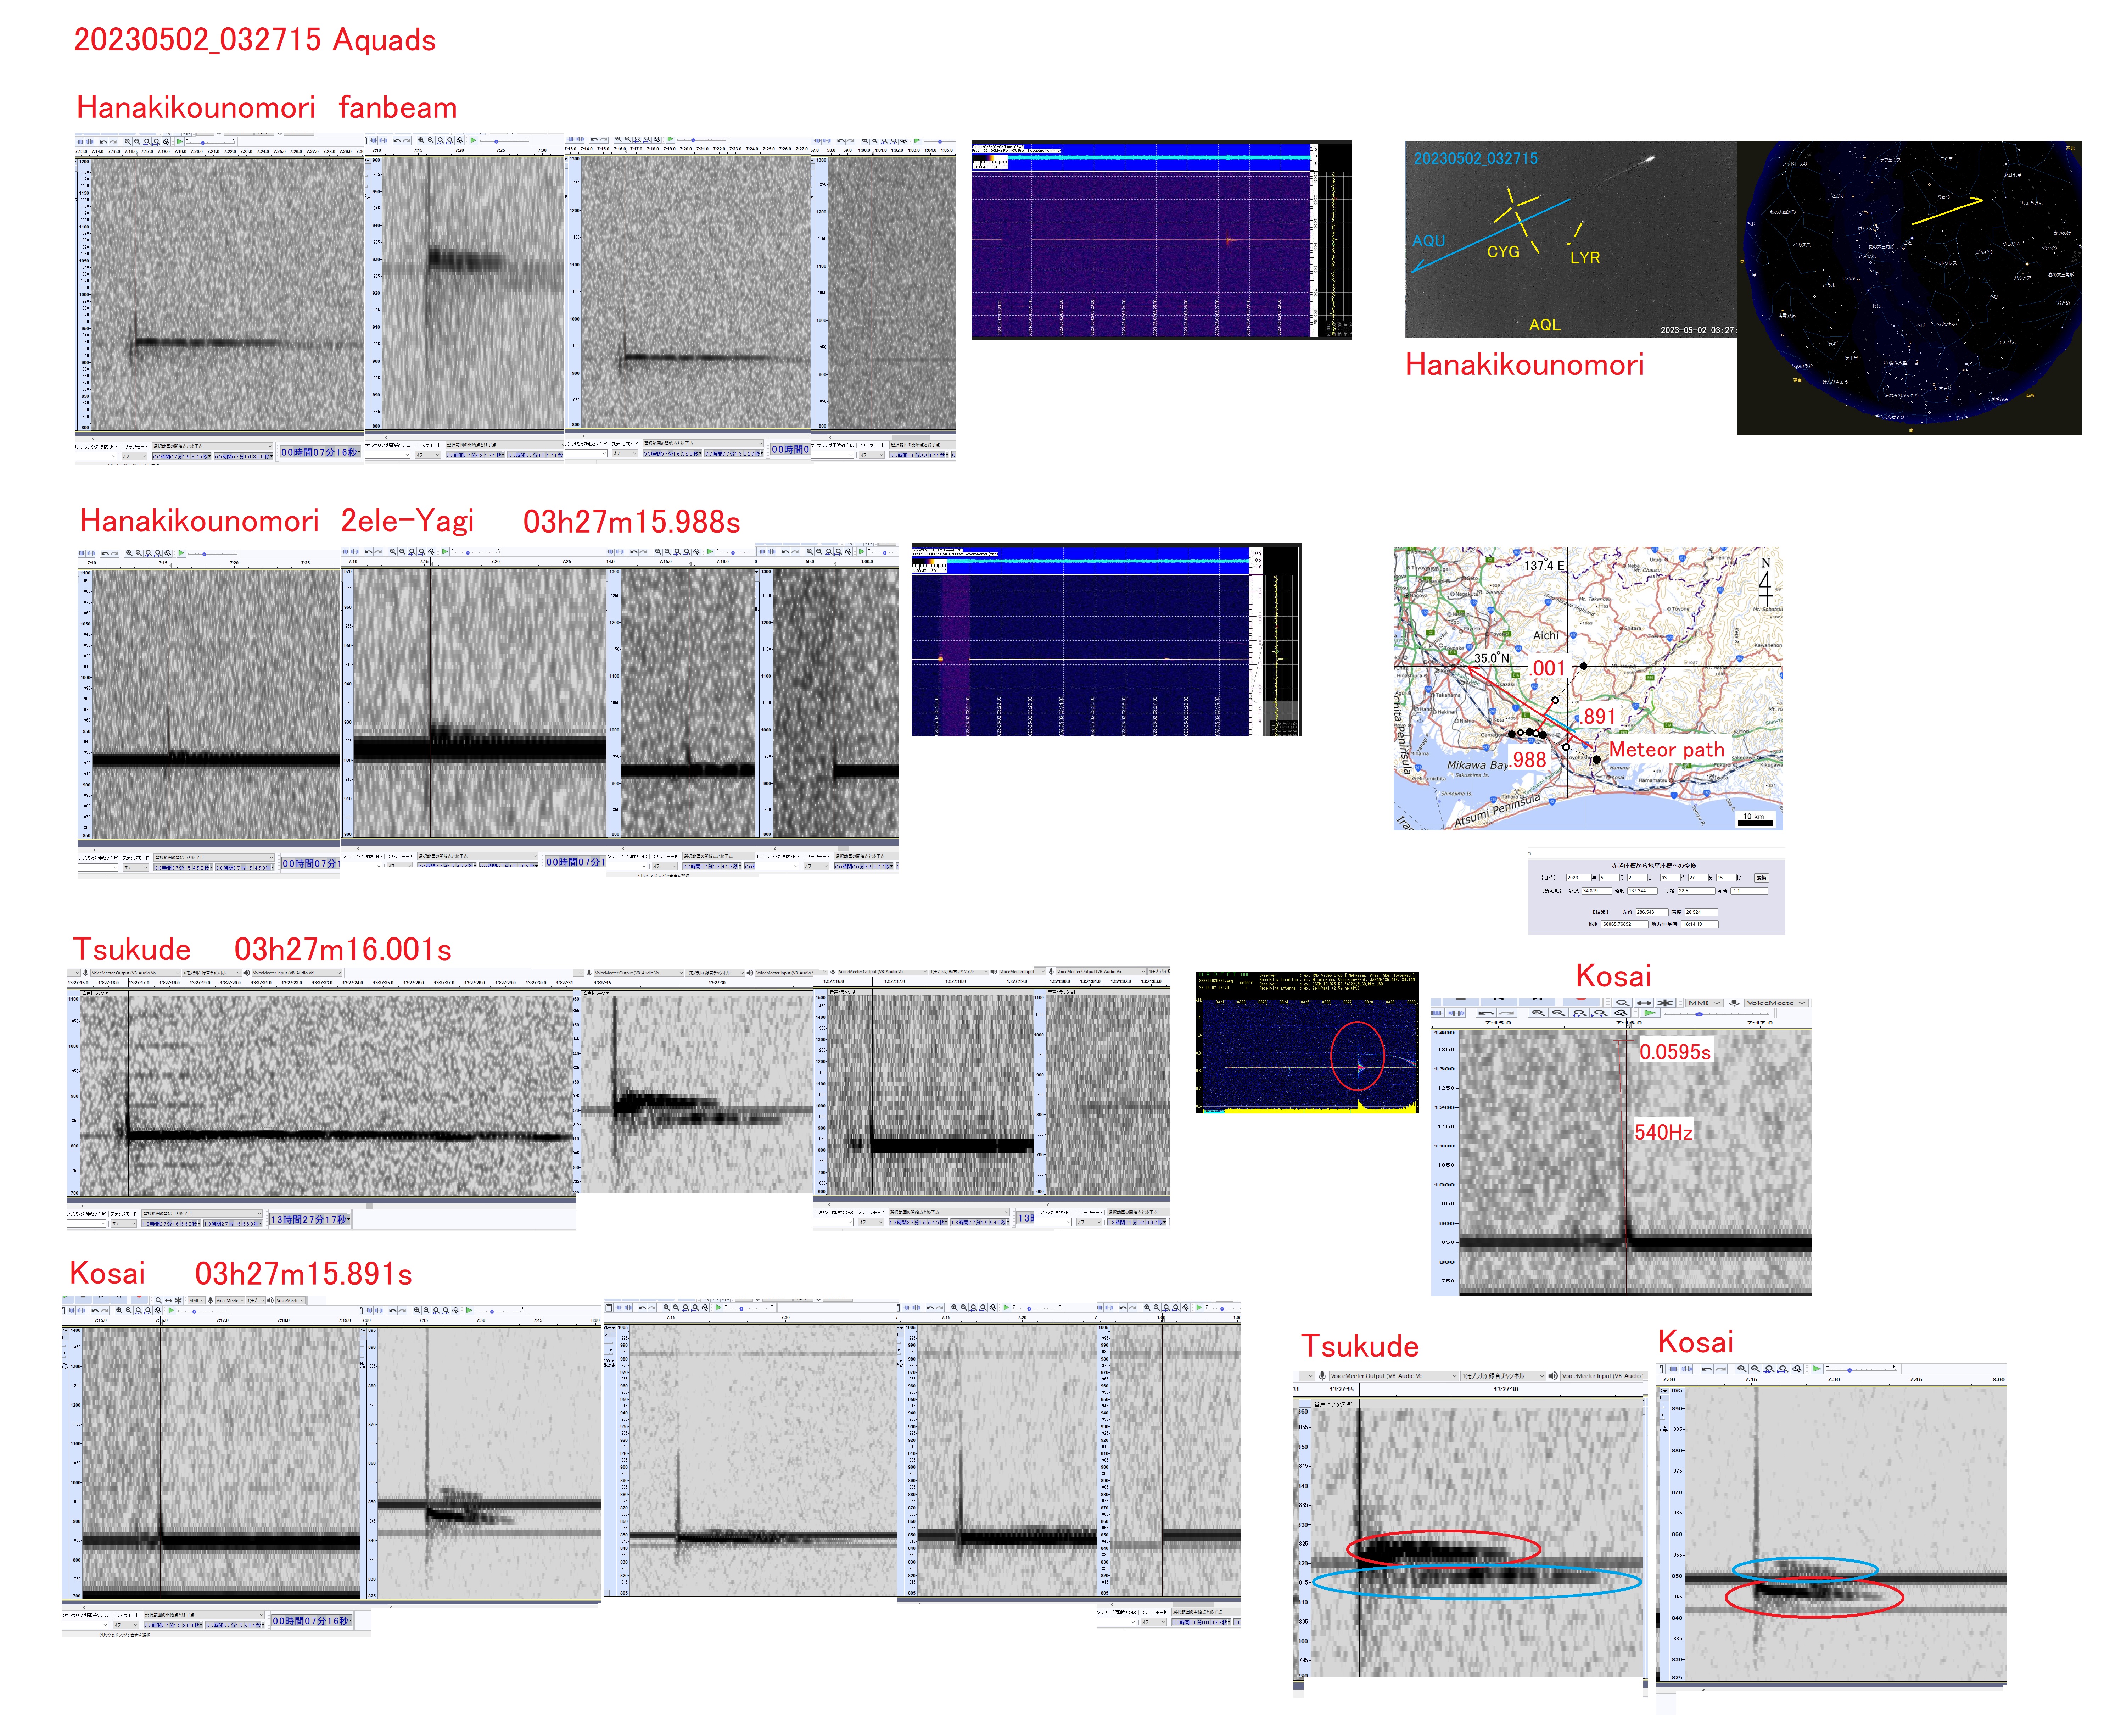
Task: Click playback speed slider in bottom-right Kosai panel
Action: pos(1849,1370)
